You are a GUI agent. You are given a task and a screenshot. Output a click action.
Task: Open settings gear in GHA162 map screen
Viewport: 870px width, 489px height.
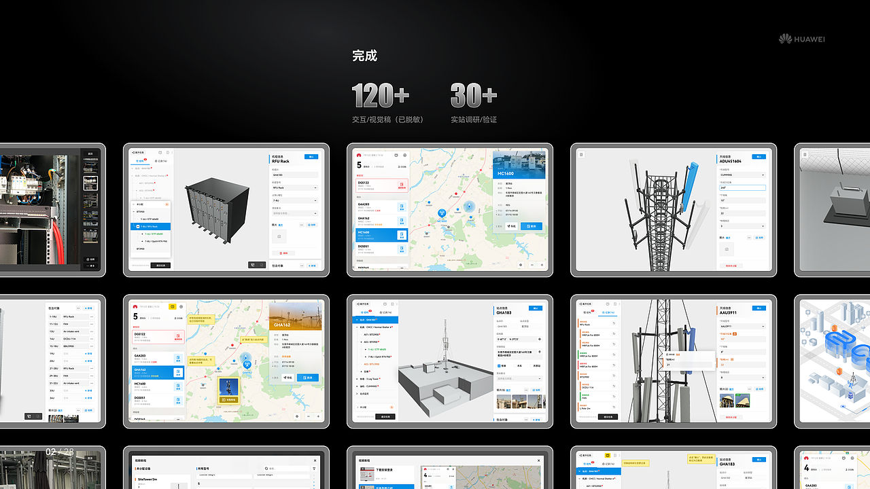[181, 306]
